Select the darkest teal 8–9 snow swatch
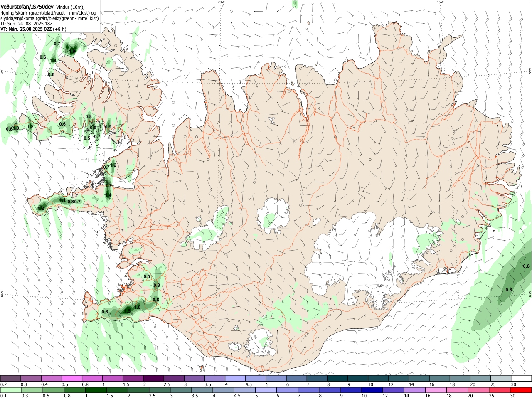The image size is (532, 399). click(x=337, y=378)
